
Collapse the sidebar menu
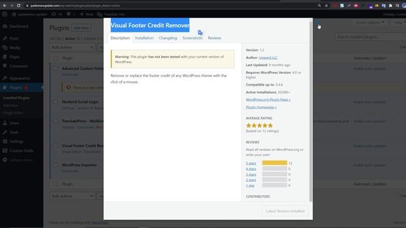click(22, 160)
